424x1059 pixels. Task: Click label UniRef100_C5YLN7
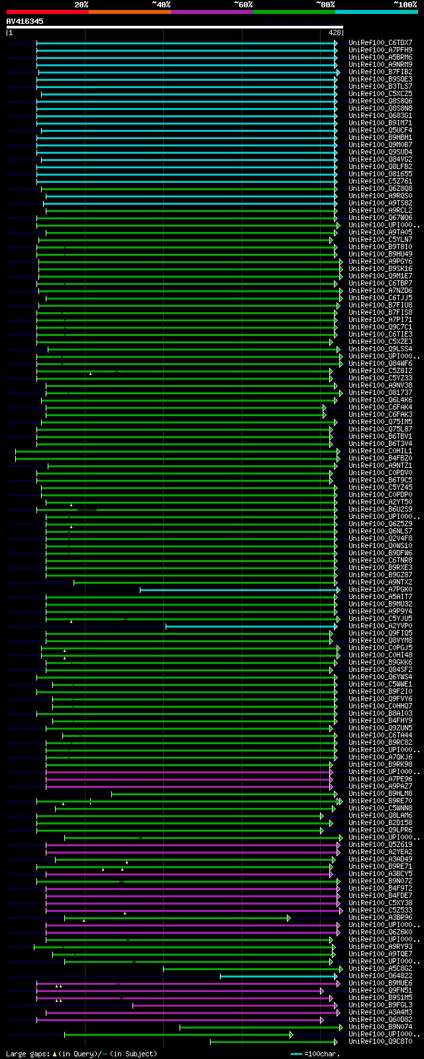[x=380, y=240]
